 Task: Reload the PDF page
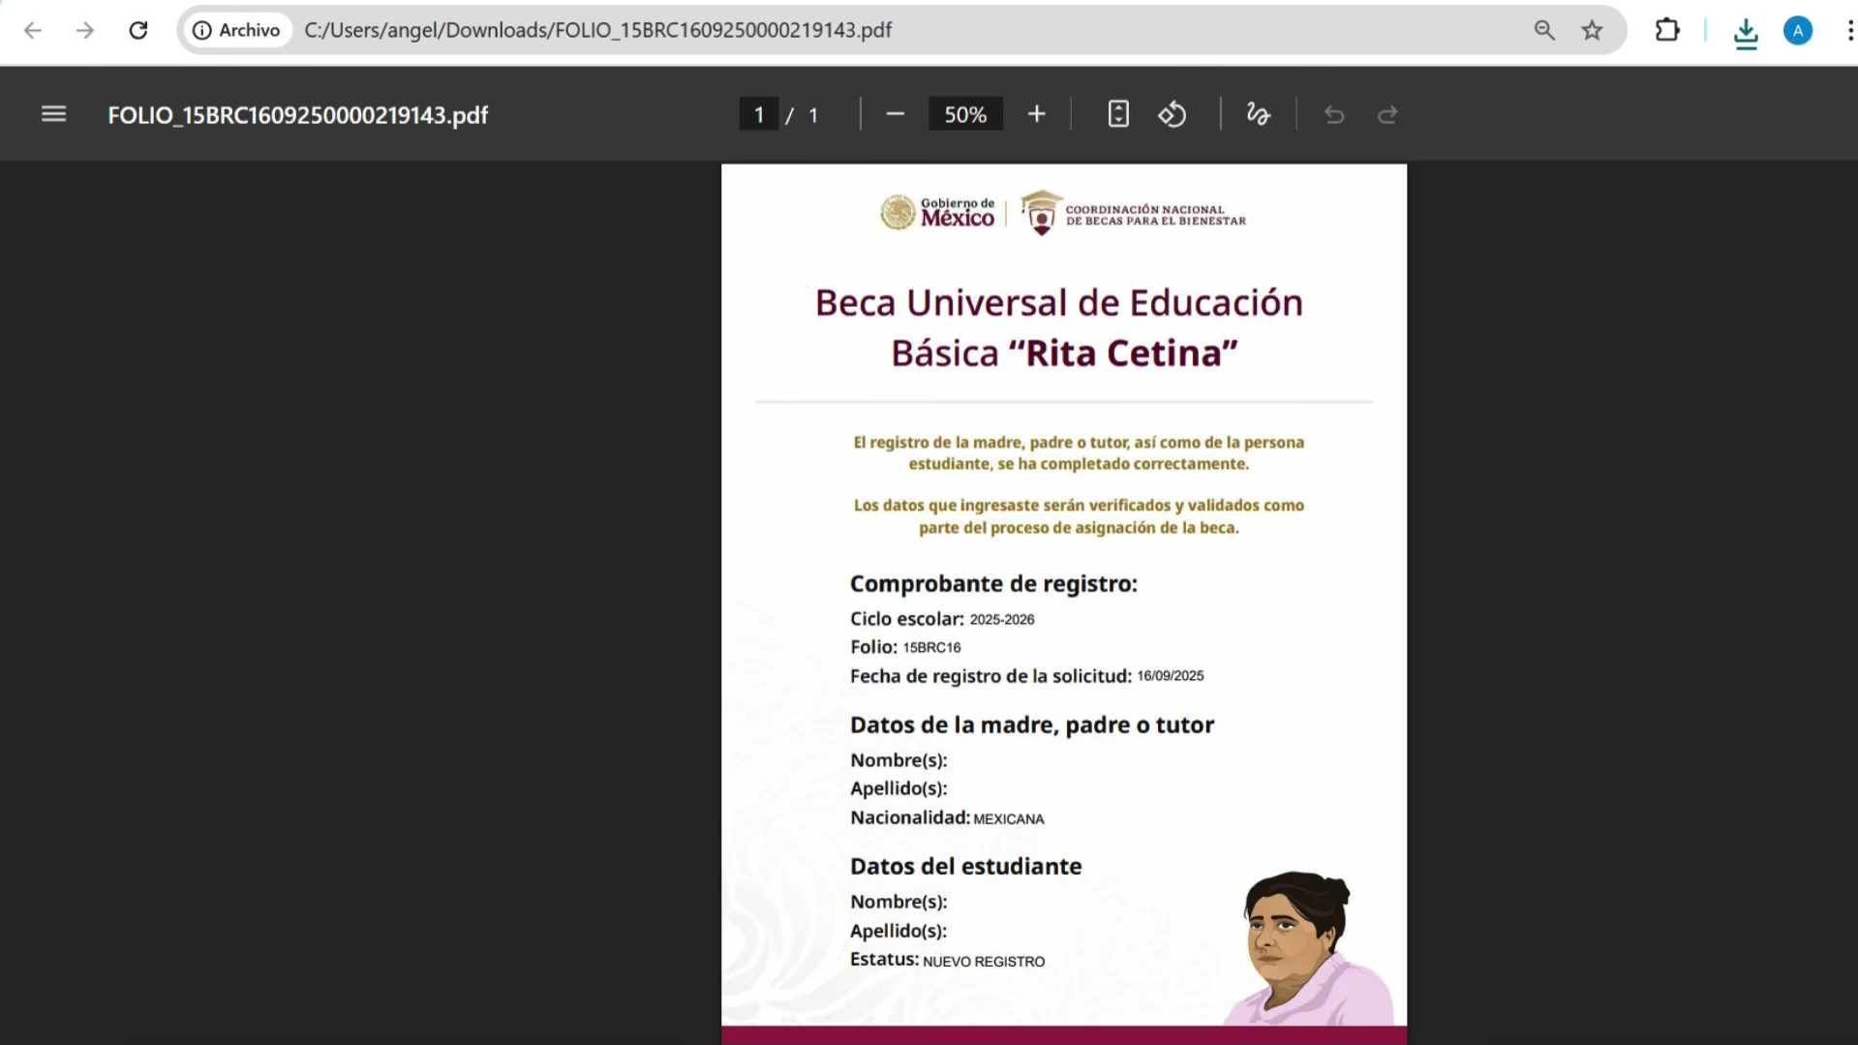click(x=138, y=30)
